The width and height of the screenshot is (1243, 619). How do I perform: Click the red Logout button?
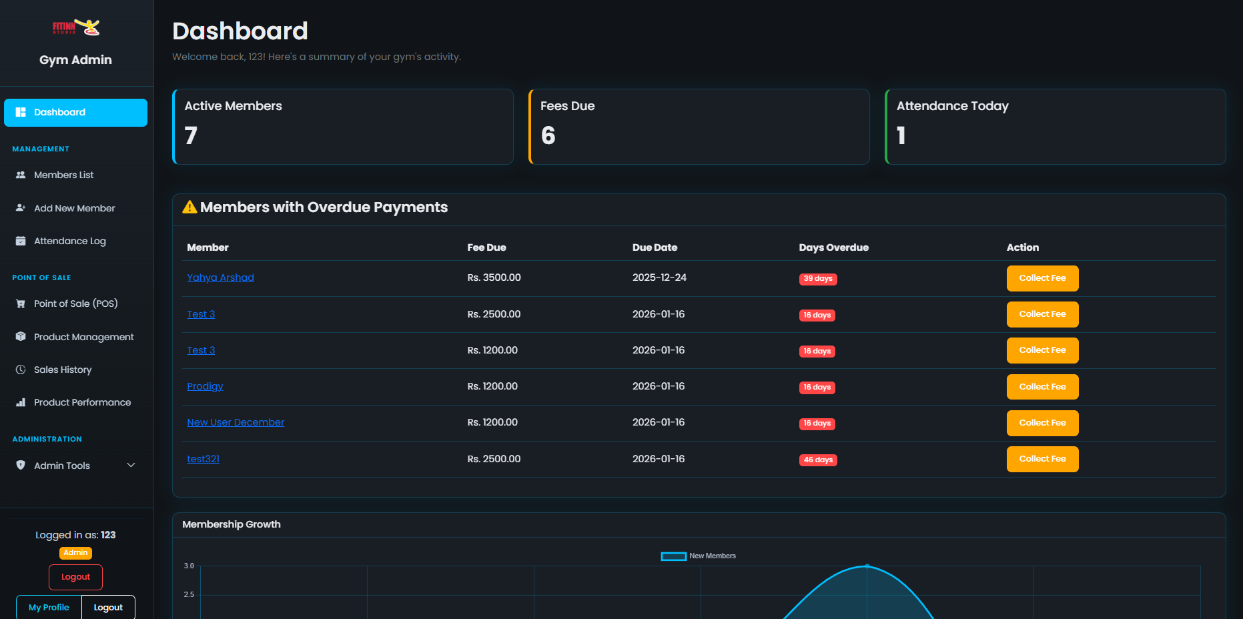[75, 576]
